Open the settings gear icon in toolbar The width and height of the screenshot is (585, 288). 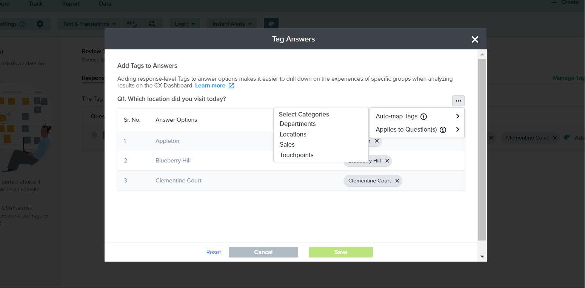40,24
